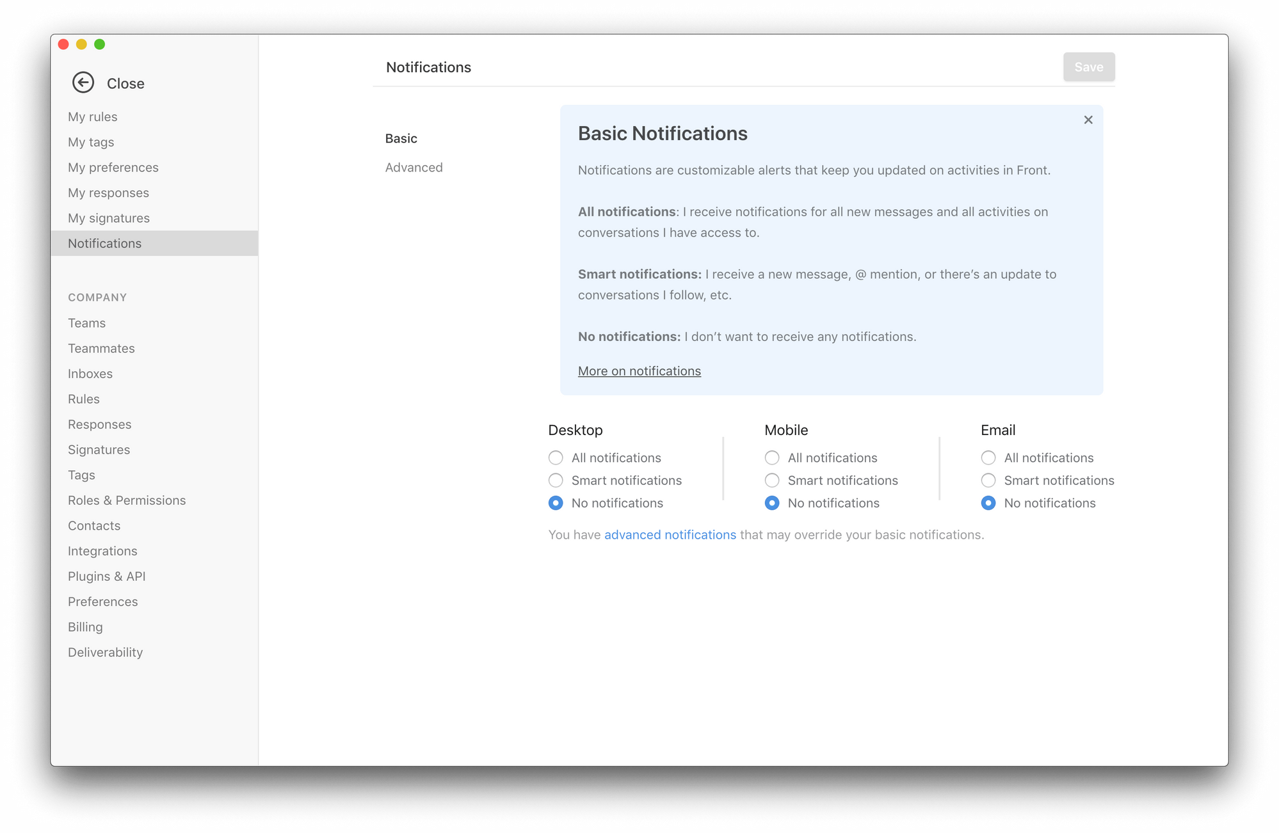The image size is (1279, 833).
Task: Select Desktop All notifications radio button
Action: (556, 458)
